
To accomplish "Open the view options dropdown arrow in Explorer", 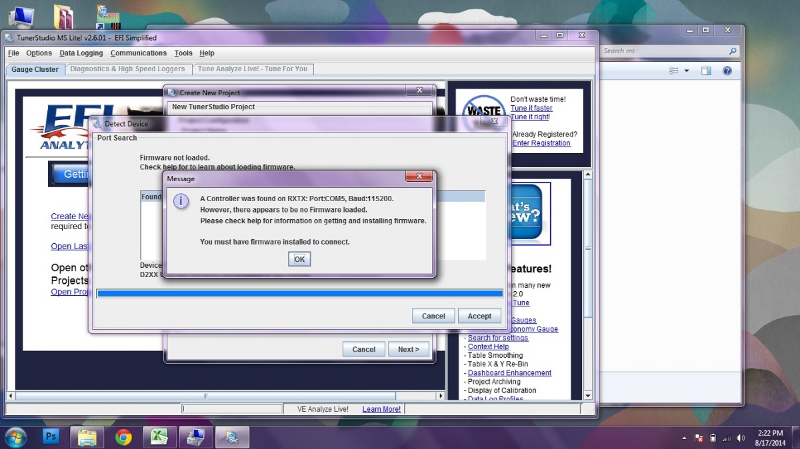I will tap(686, 71).
